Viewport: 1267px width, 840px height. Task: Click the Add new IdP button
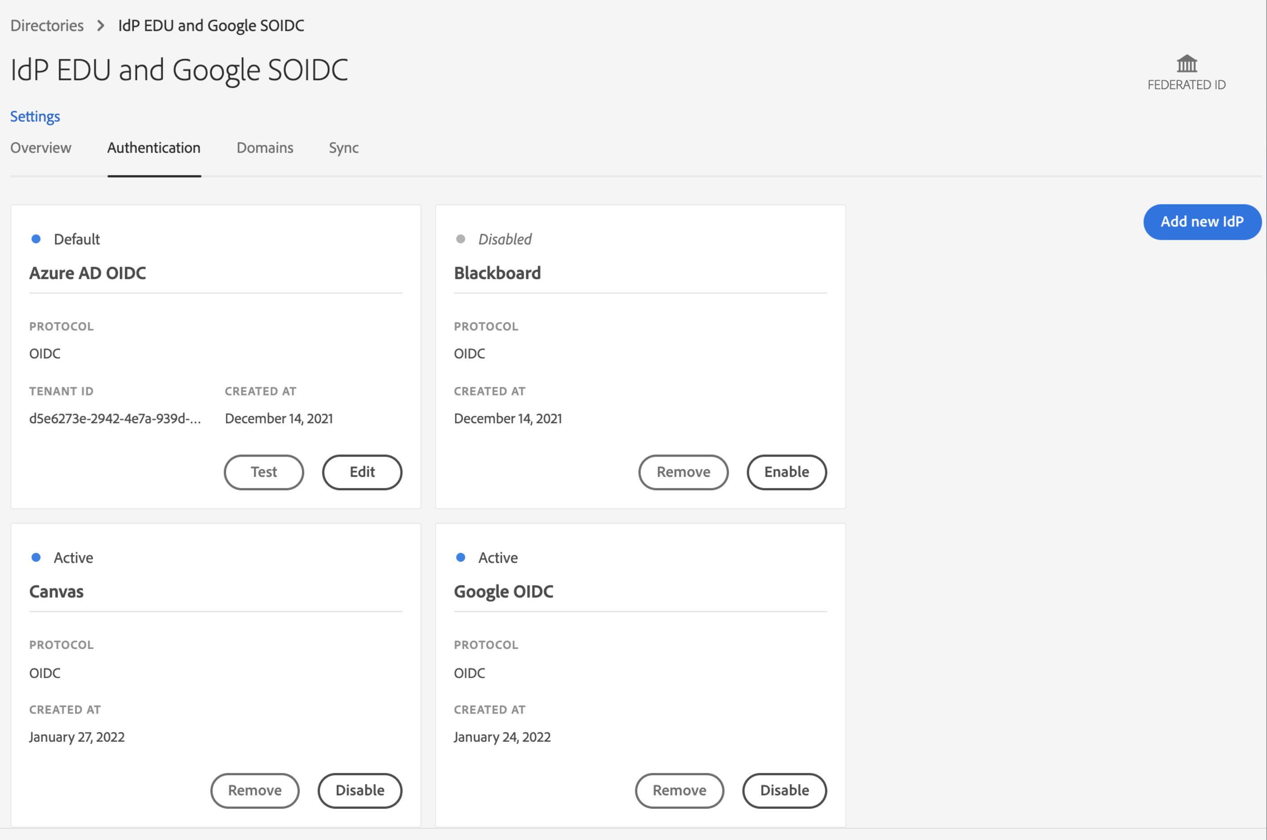click(1202, 221)
